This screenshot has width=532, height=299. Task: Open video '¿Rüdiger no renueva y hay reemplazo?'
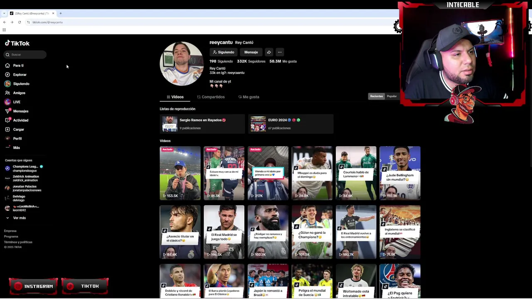268,232
